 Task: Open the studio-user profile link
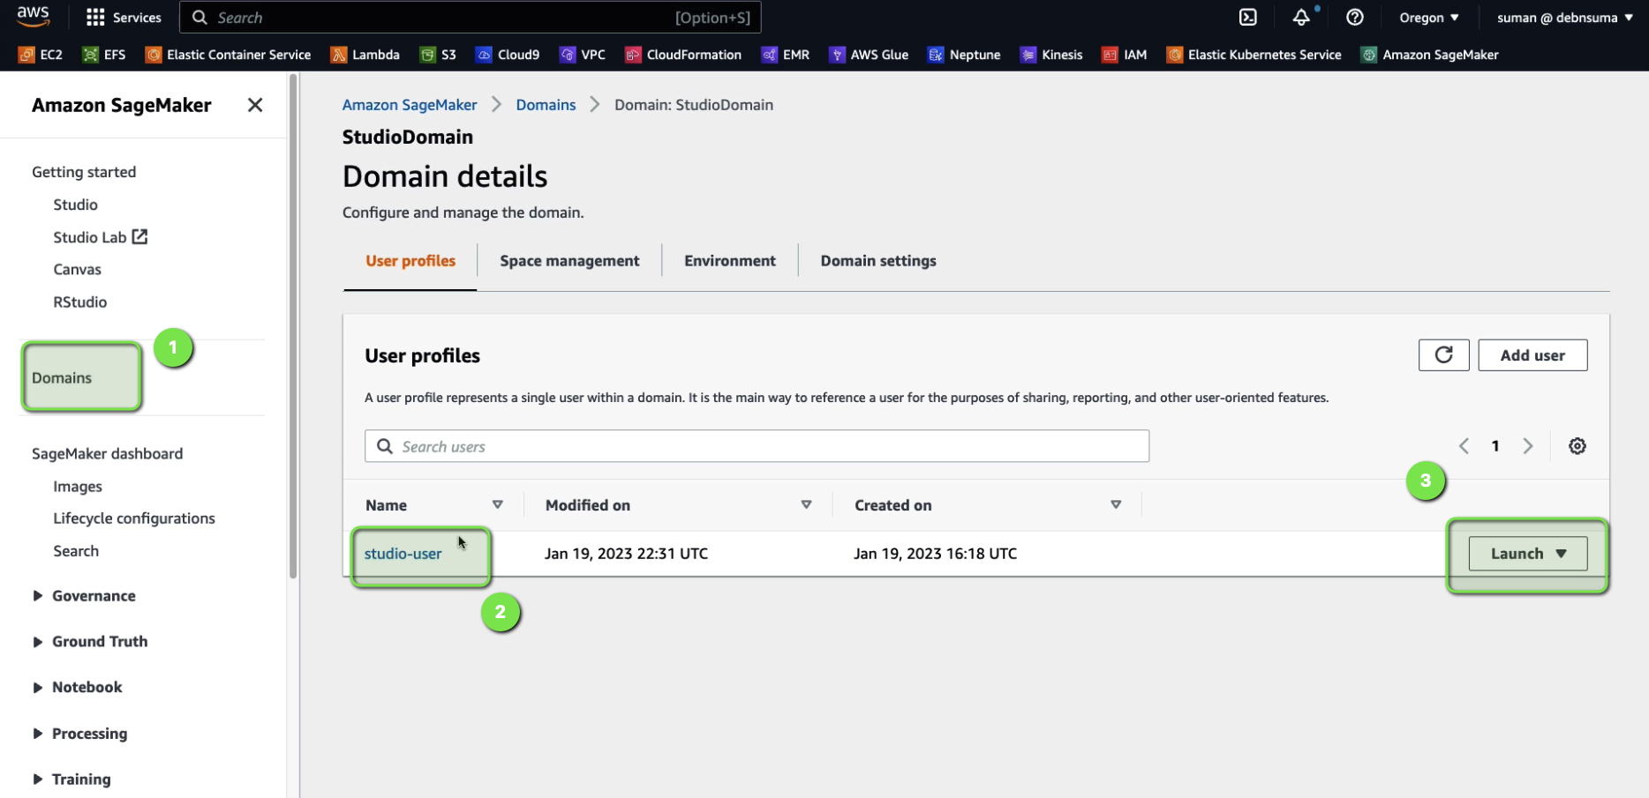point(403,554)
